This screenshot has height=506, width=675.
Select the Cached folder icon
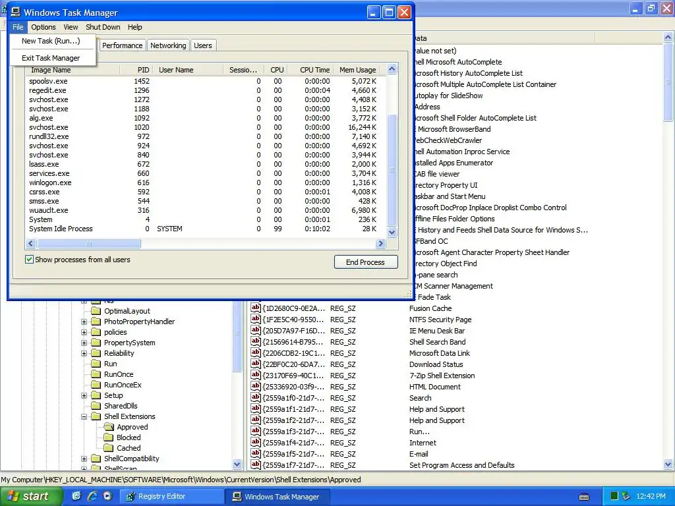109,448
